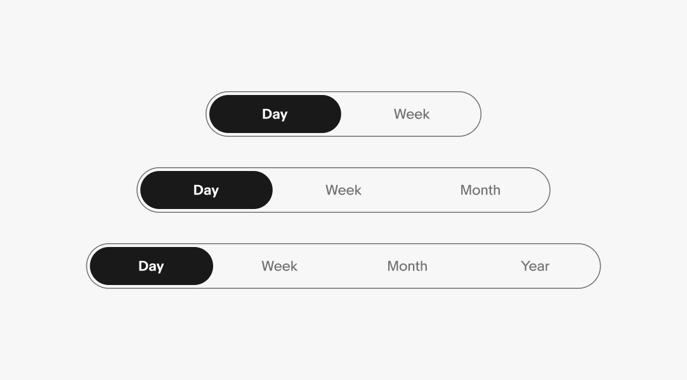The height and width of the screenshot is (380, 687).
Task: Switch to Week in the three-option control
Action: tap(343, 190)
